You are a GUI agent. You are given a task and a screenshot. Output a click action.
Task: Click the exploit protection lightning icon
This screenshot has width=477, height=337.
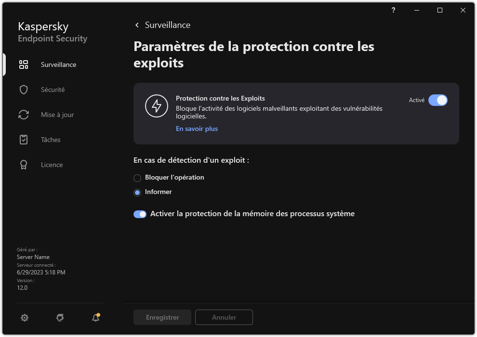point(156,105)
